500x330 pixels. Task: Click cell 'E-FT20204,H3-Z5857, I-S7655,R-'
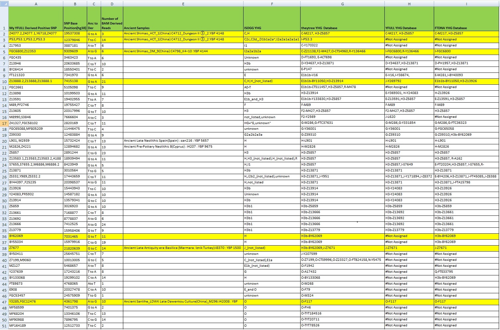tap(467, 165)
